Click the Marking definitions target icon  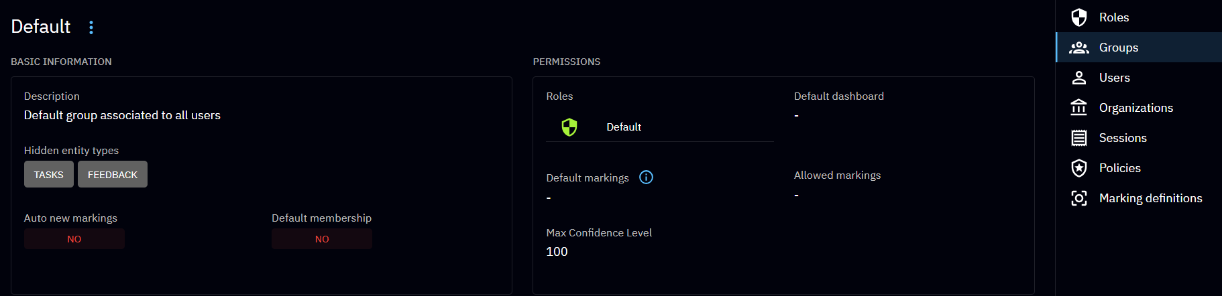point(1078,198)
